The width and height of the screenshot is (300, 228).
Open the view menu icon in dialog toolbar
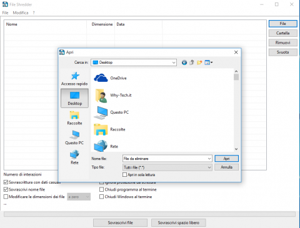tap(208, 62)
